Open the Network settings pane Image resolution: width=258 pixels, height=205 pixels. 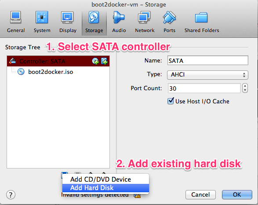pos(145,22)
